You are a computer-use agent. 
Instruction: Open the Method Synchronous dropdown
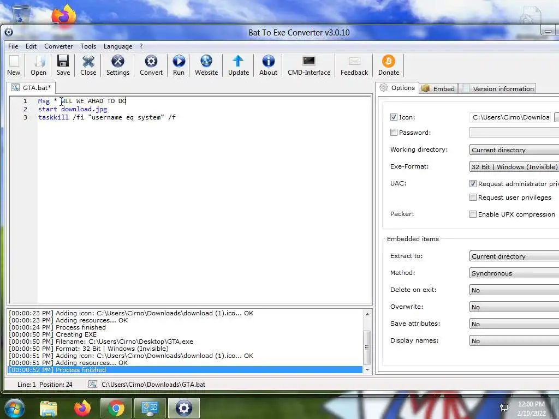(514, 273)
